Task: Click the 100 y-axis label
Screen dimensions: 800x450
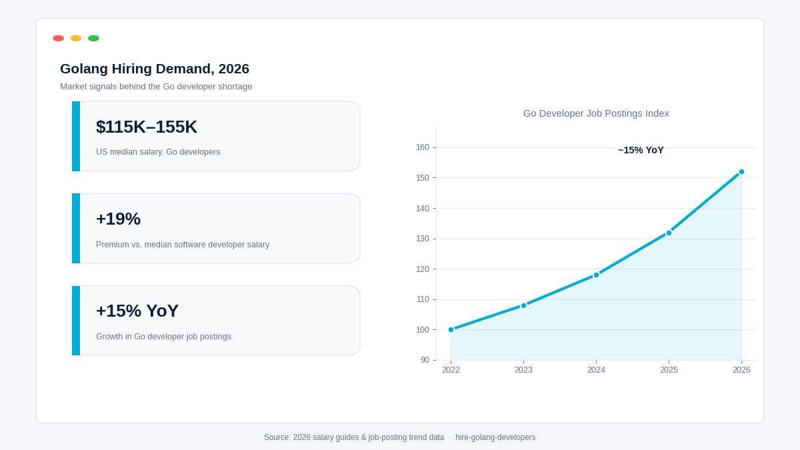Action: [423, 330]
